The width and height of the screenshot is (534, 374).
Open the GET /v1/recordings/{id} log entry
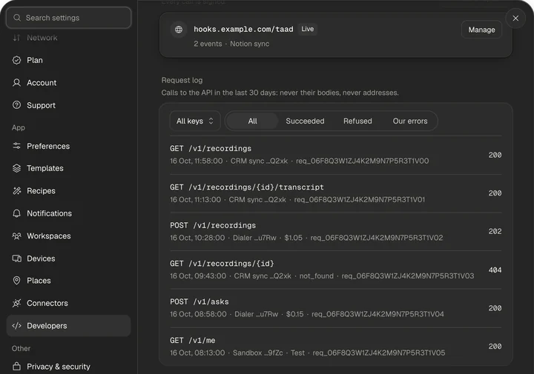coord(335,270)
